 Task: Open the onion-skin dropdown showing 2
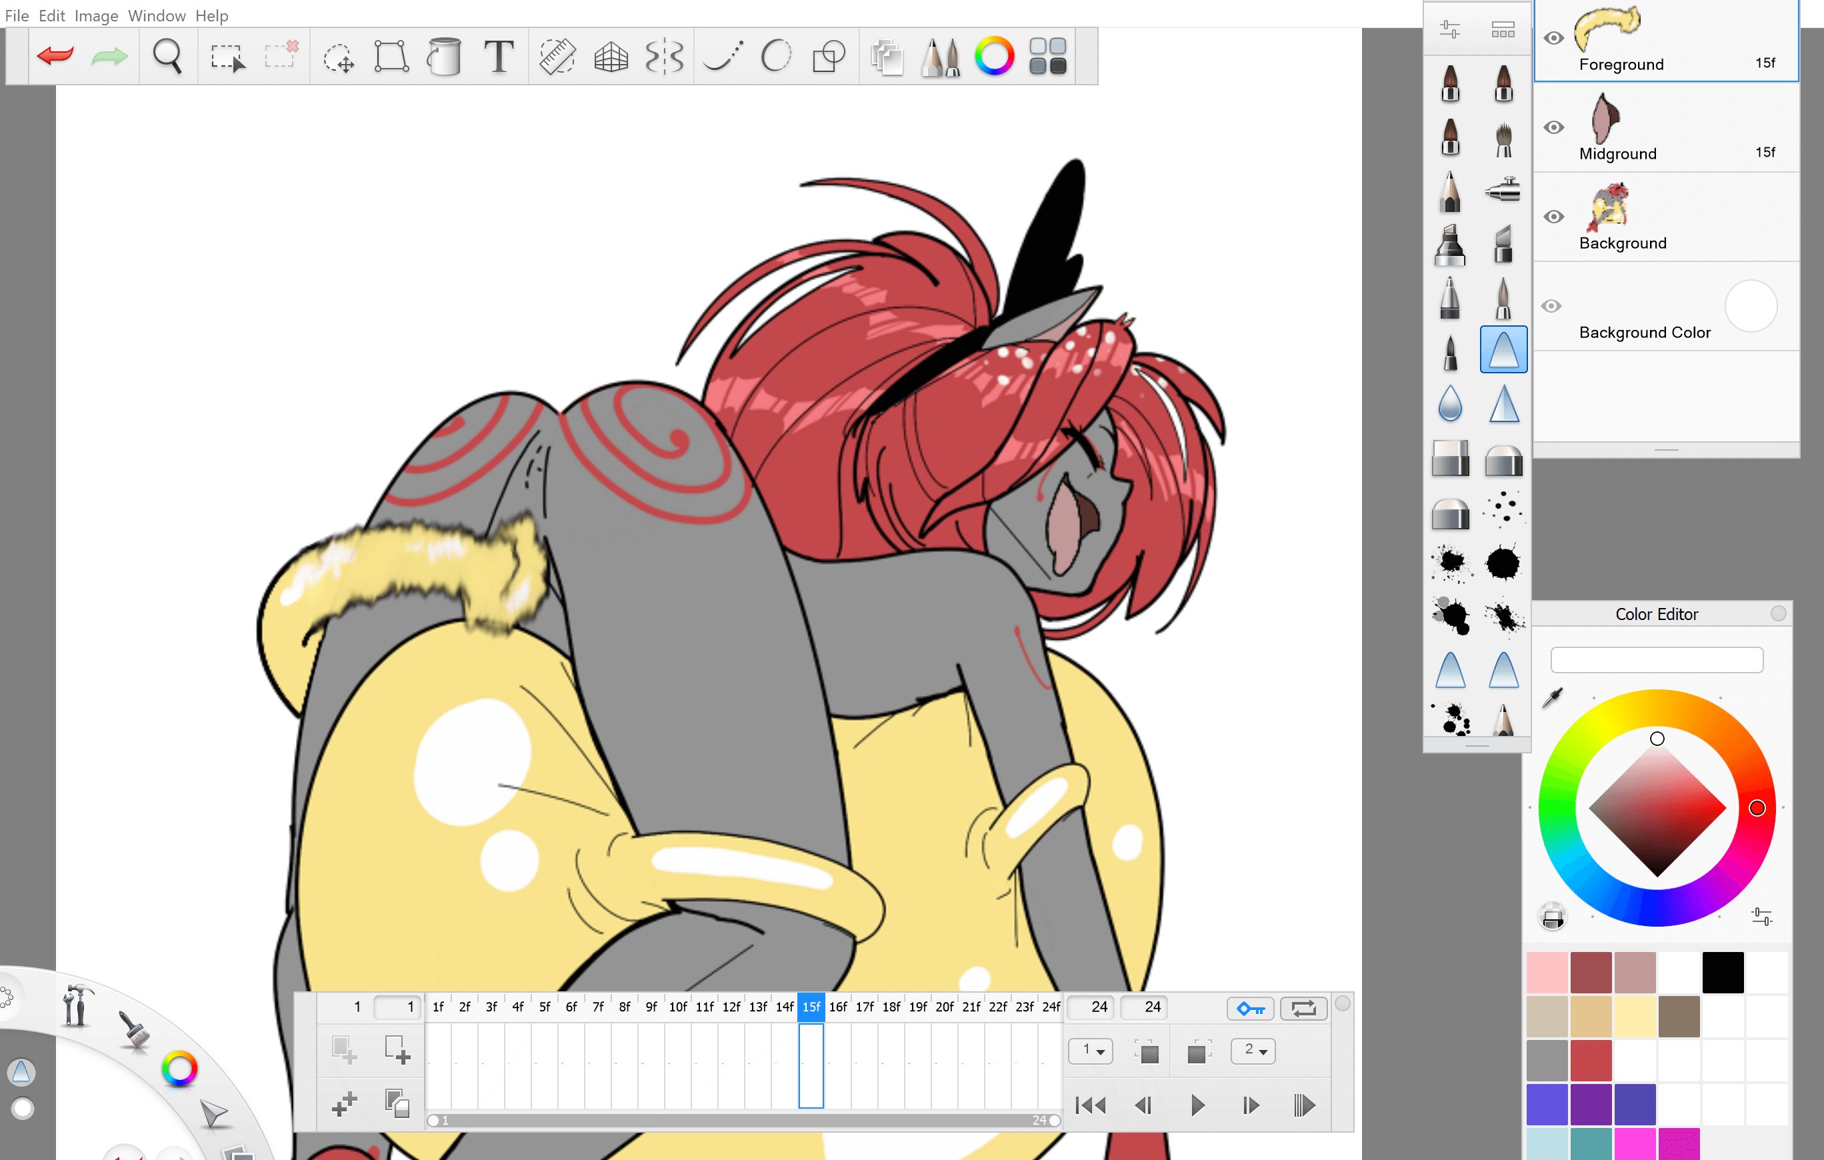[1253, 1051]
